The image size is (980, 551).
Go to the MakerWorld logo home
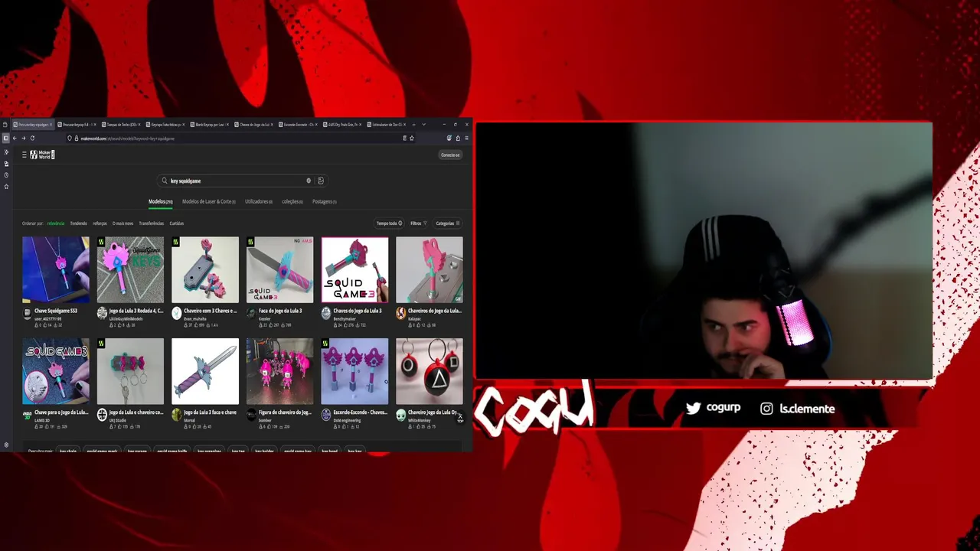tap(42, 155)
